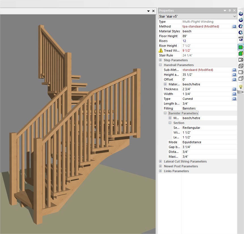Reset the handrail Offset value

coord(234,79)
